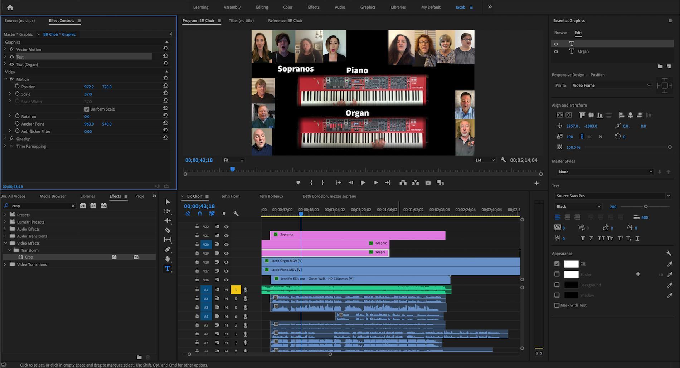The image size is (680, 368).
Task: Click the Sopranos clip on the timeline
Action: tap(358, 235)
